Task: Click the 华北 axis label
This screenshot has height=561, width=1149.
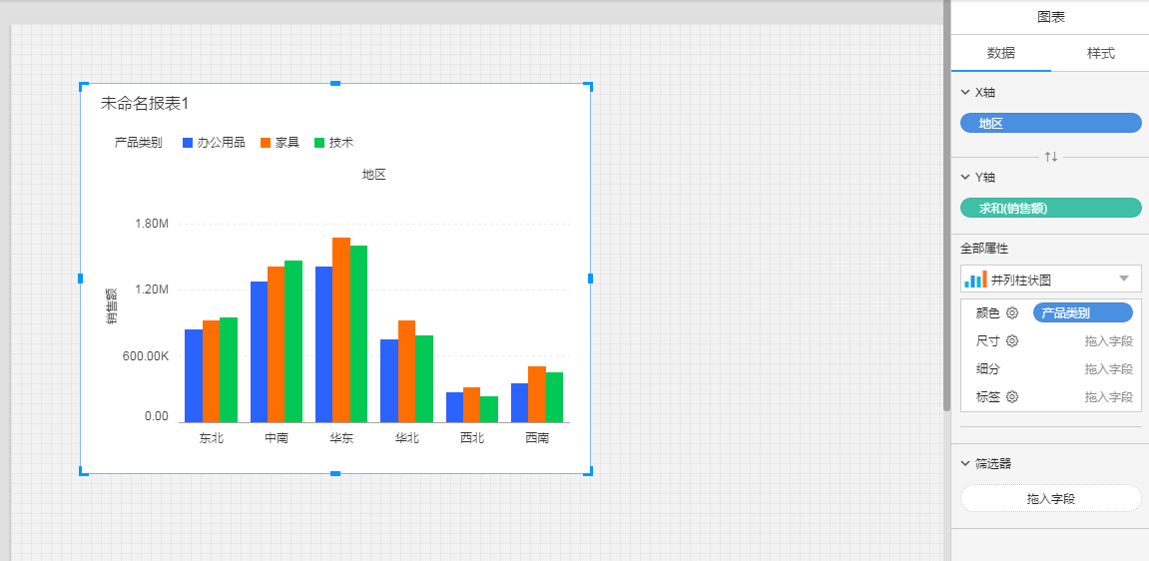Action: tap(406, 438)
